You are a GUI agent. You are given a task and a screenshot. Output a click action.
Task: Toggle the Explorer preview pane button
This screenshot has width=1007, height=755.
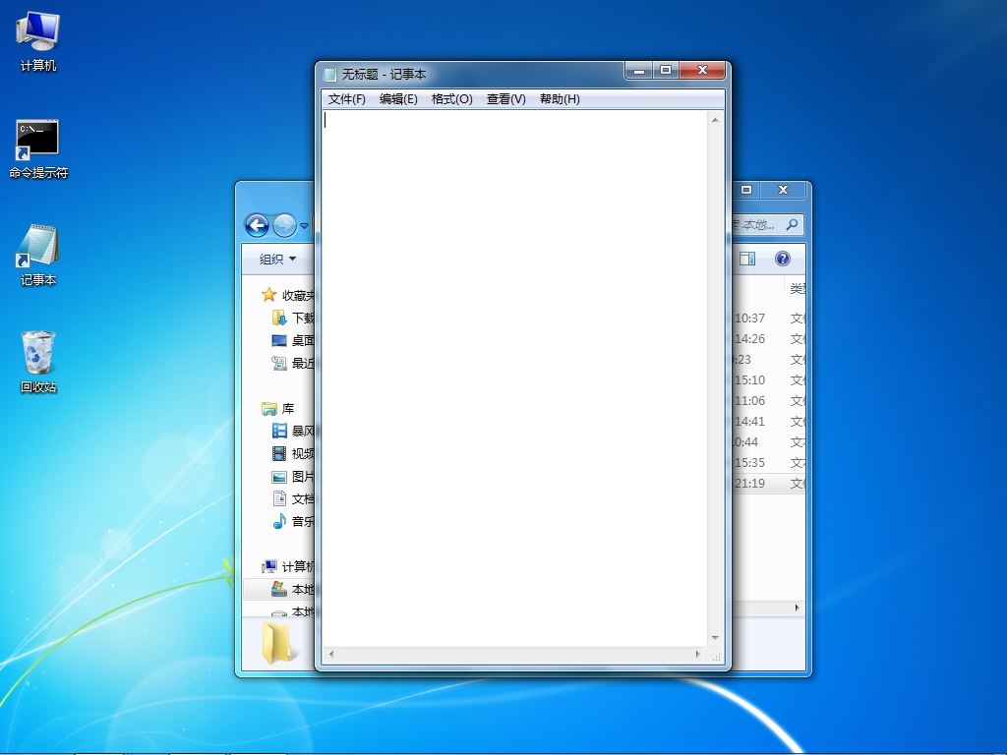(x=747, y=259)
